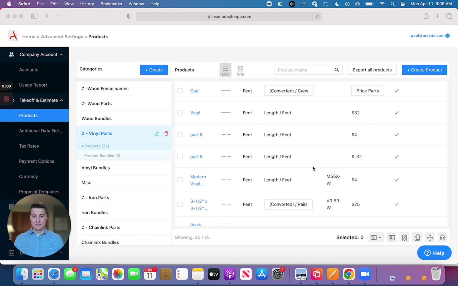This screenshot has width=458, height=286.
Task: Select the Vinyl Bundles category
Action: click(x=124, y=168)
